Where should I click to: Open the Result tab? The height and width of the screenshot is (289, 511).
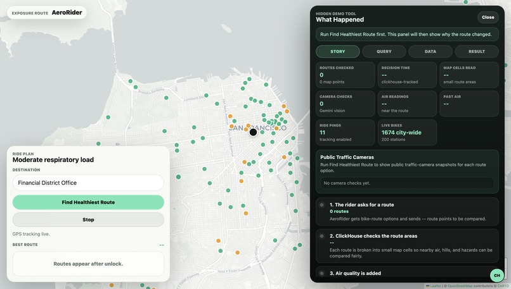(x=477, y=51)
